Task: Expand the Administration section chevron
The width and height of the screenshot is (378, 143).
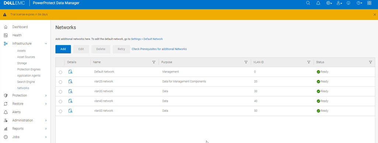Action: pyautogui.click(x=46, y=121)
